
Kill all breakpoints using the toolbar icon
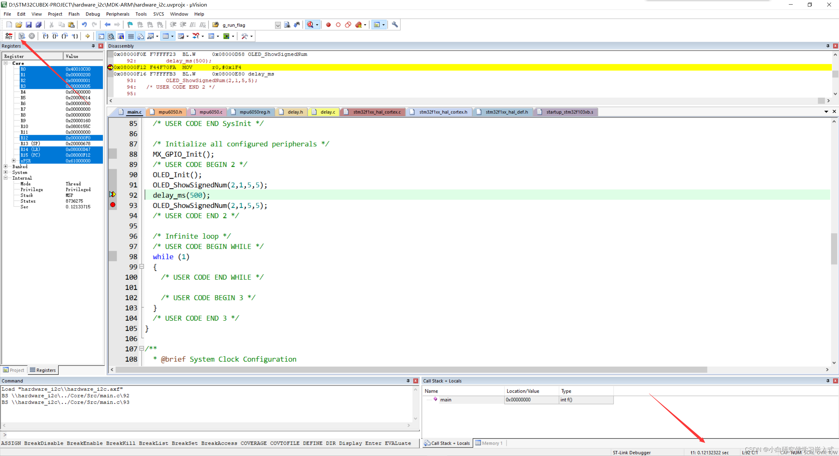160,25
